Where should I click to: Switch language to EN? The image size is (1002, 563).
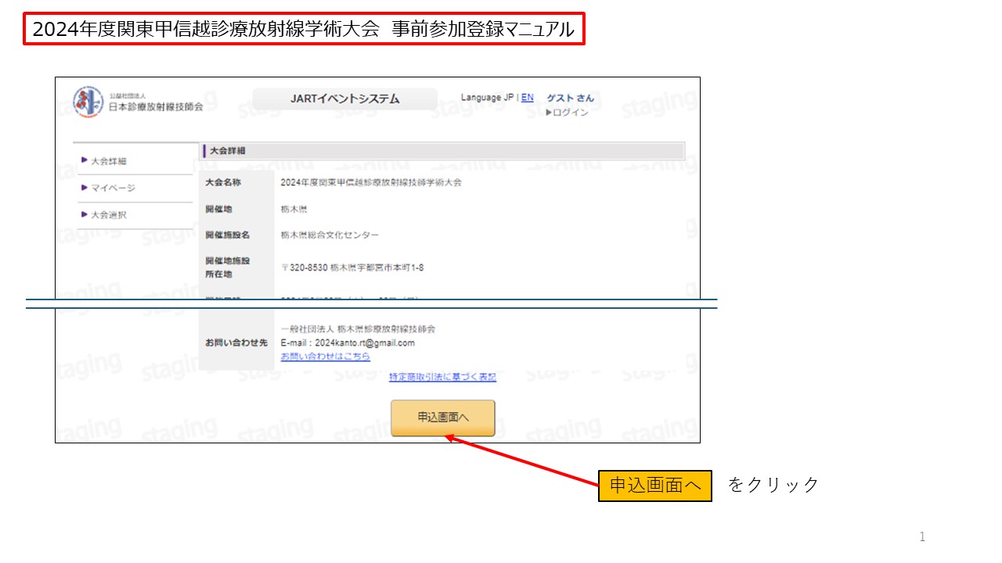click(x=528, y=98)
